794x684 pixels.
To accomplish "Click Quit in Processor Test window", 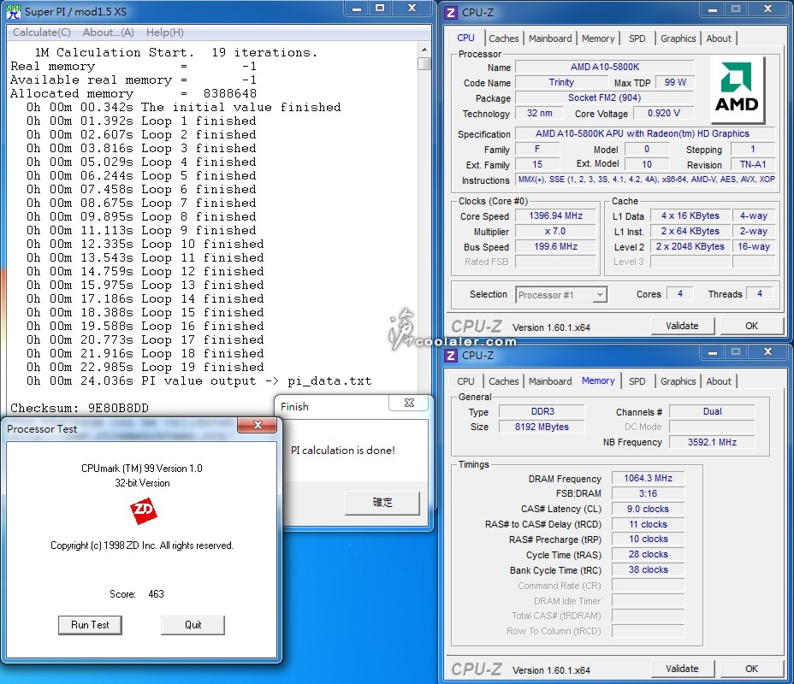I will coord(193,625).
